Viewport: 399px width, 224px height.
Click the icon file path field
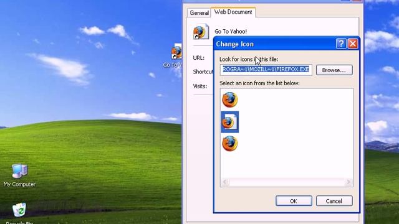click(x=266, y=70)
